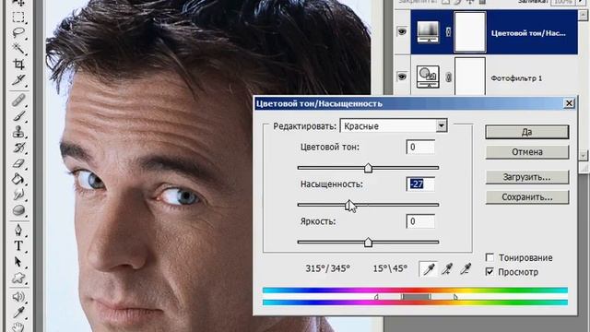Click the link icon on Цветовой тон/Нас layer
590x332 pixels.
(x=448, y=32)
